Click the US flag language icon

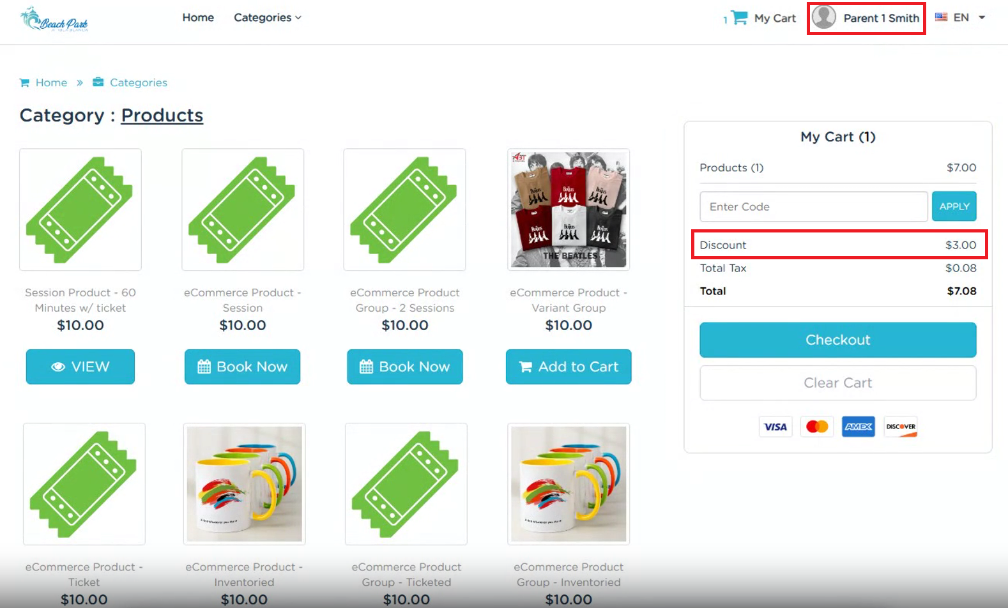click(x=941, y=17)
